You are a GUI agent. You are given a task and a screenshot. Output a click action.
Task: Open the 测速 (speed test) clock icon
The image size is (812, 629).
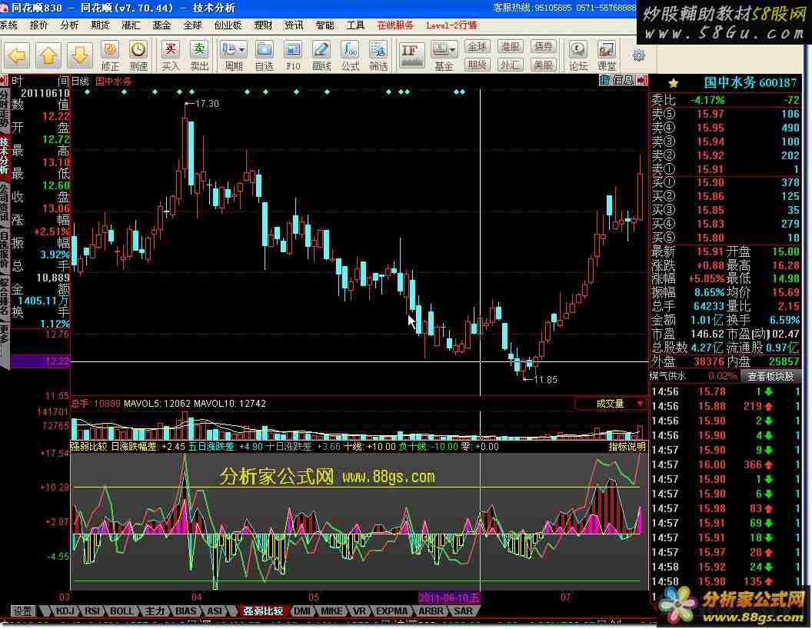[138, 56]
